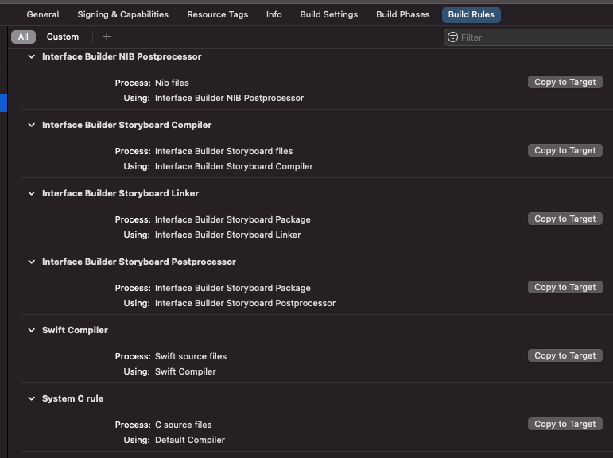This screenshot has width=613, height=458.
Task: Switch to the Info tab
Action: point(274,14)
